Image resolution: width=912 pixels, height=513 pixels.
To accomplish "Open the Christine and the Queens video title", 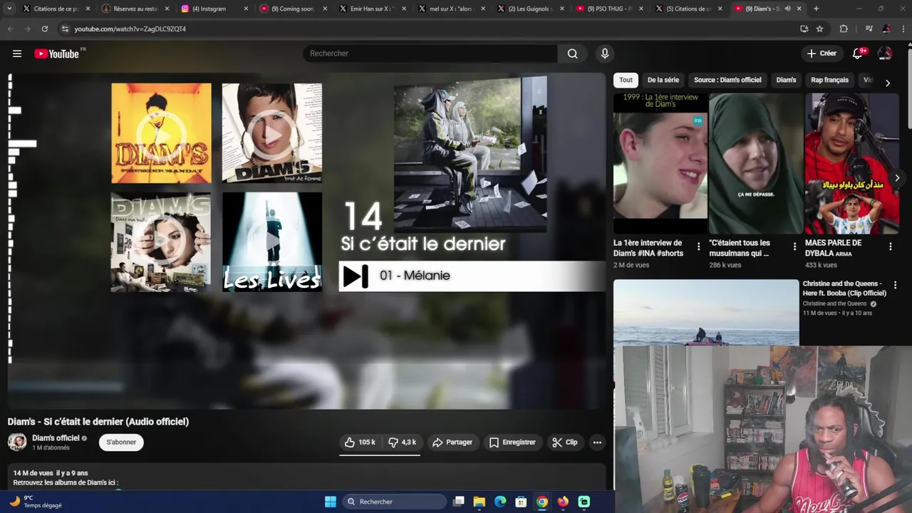I will pyautogui.click(x=844, y=289).
